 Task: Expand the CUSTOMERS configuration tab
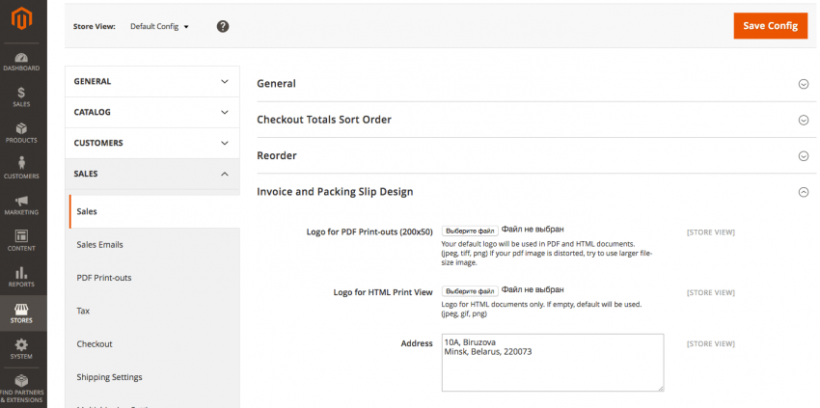pyautogui.click(x=152, y=143)
